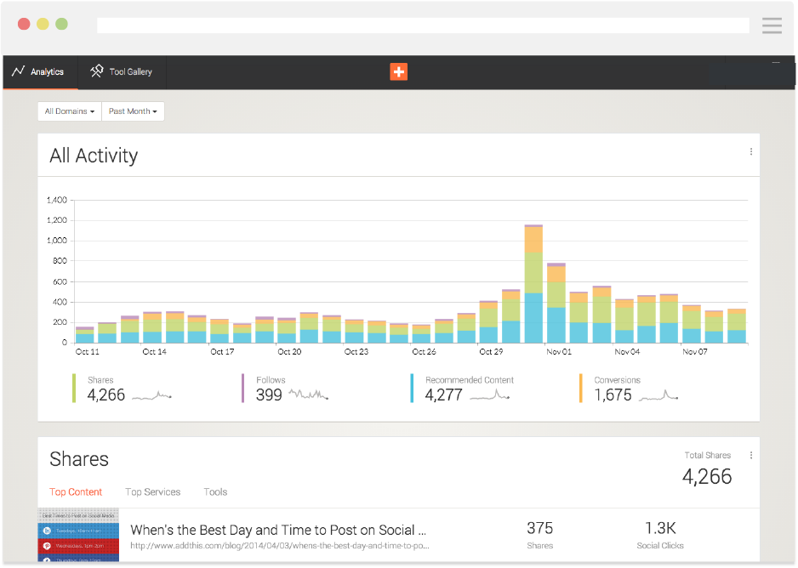Viewport: 798px width, 568px height.
Task: Switch to the Analytics tab
Action: [38, 72]
